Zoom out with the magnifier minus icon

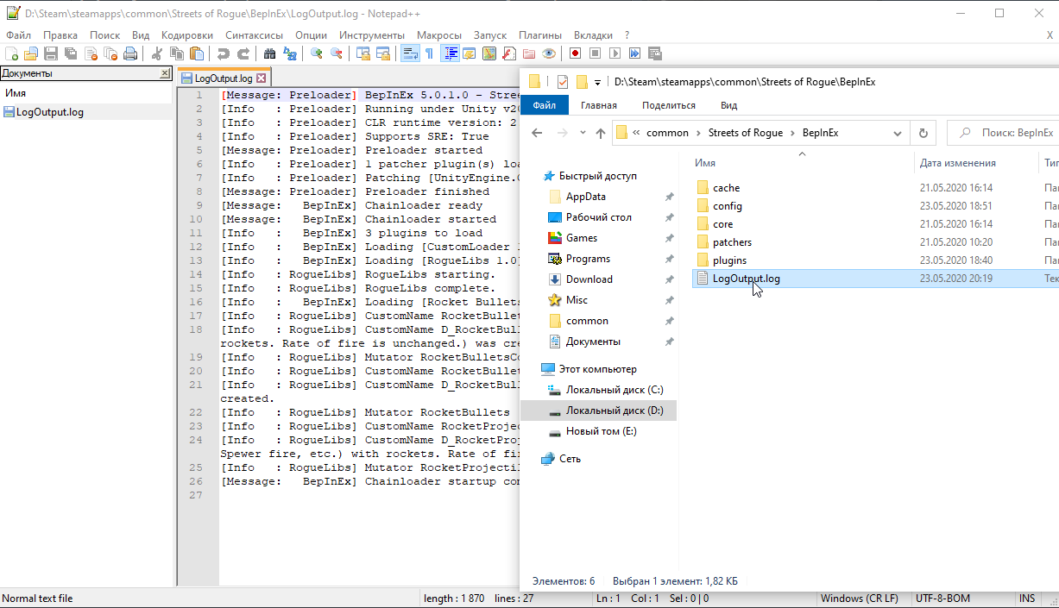pyautogui.click(x=337, y=53)
